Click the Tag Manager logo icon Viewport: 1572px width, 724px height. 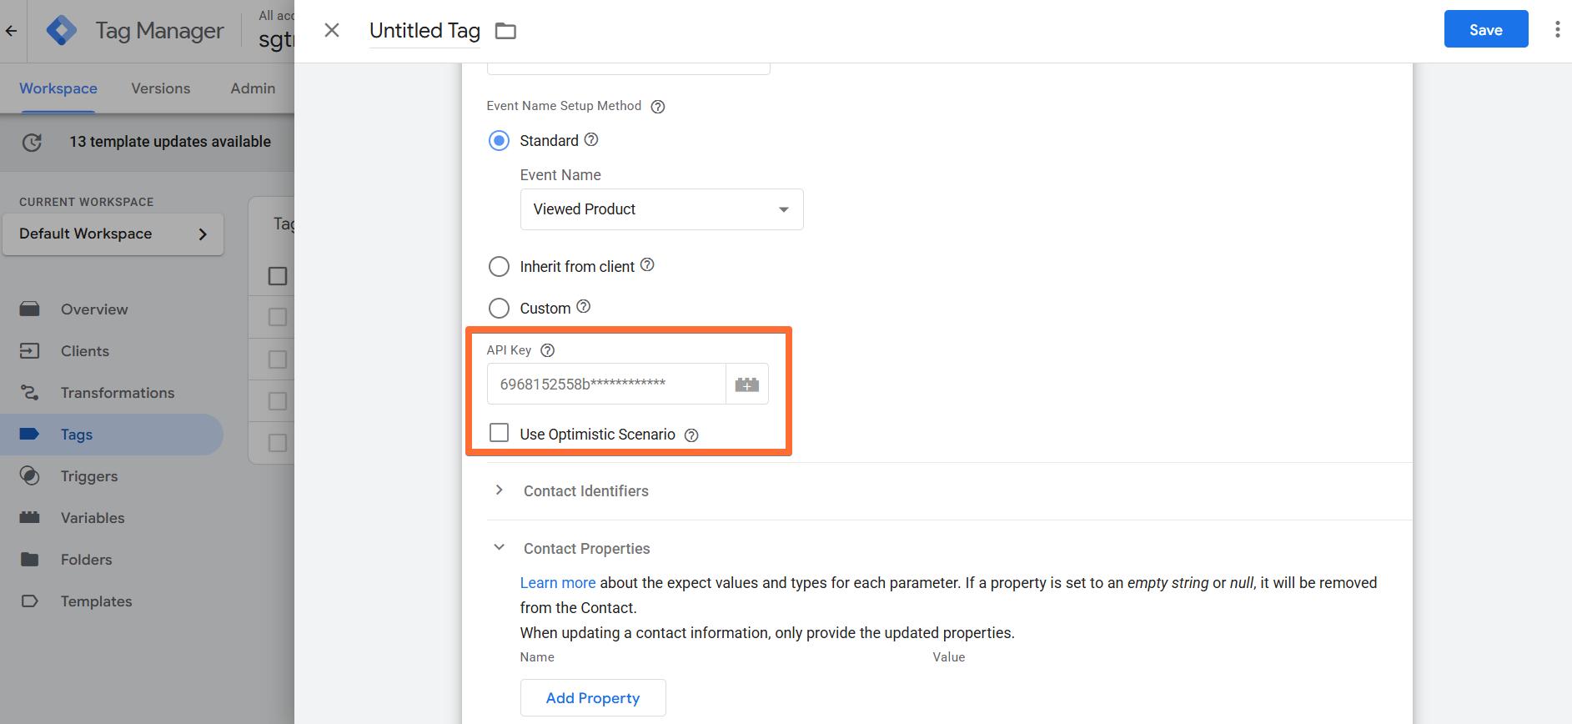[61, 31]
